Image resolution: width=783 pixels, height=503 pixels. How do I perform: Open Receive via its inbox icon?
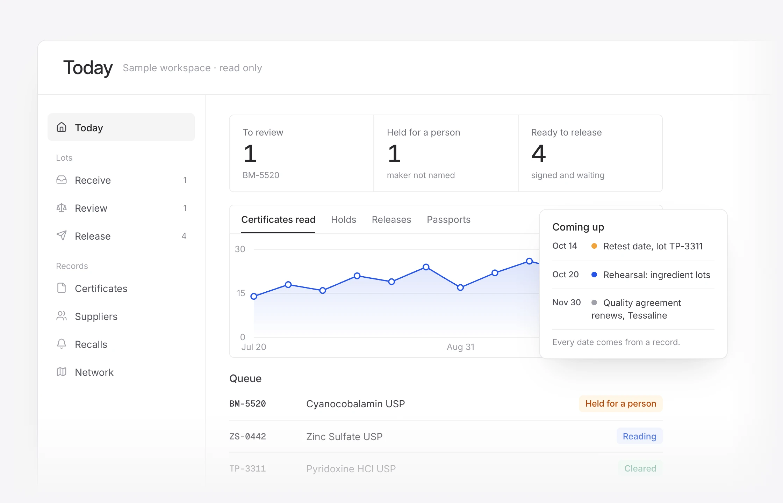(x=62, y=180)
